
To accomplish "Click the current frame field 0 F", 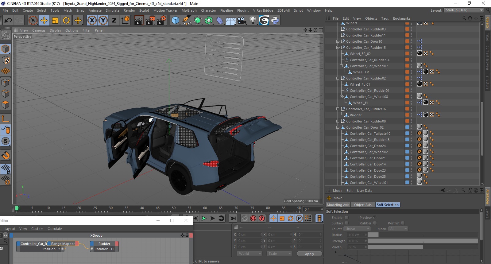I will click(x=313, y=209).
